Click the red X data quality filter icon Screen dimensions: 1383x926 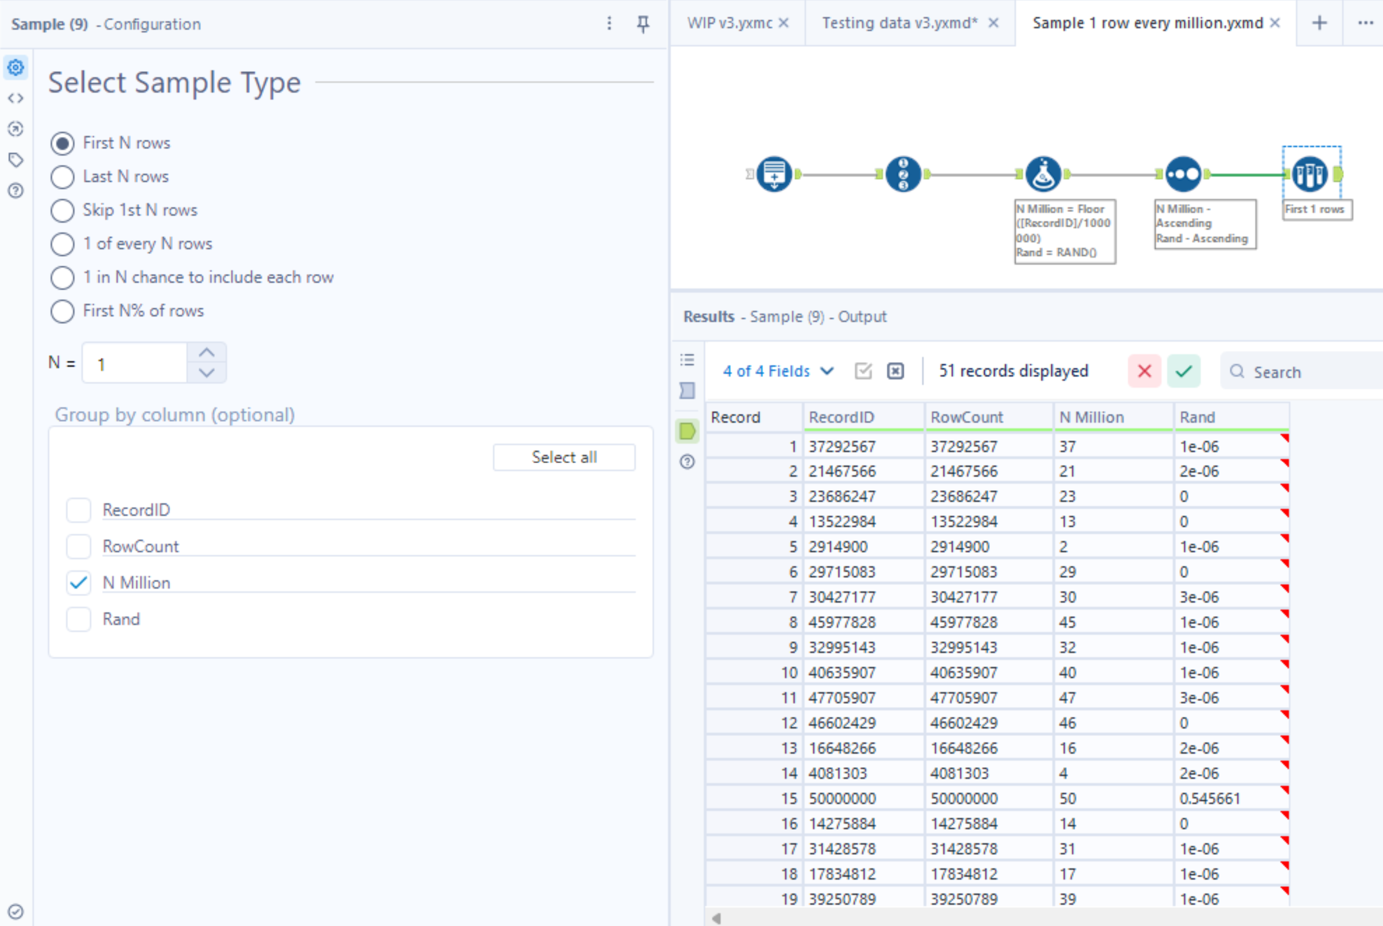point(1144,371)
